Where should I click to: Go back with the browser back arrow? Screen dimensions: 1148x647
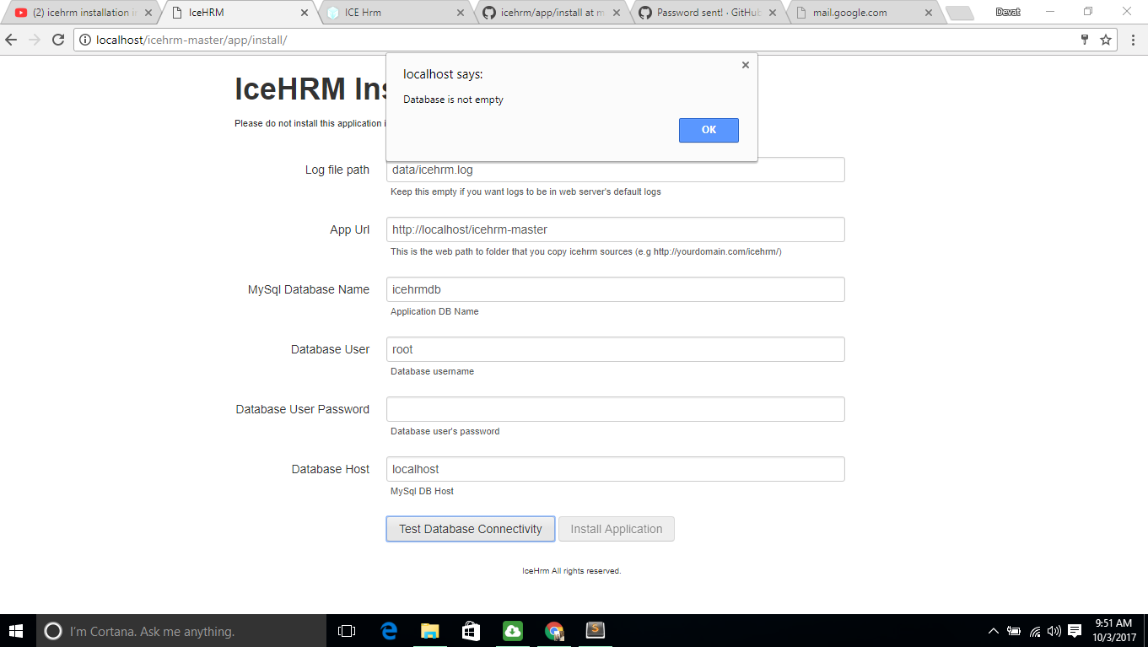(12, 40)
